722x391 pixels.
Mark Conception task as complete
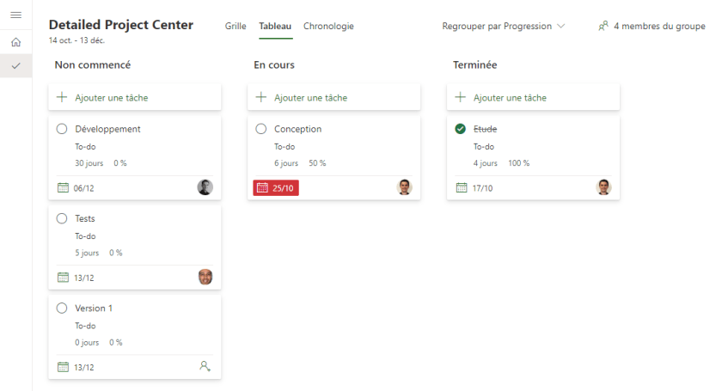(x=261, y=129)
